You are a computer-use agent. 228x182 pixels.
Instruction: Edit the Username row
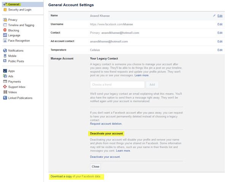[x=220, y=24]
